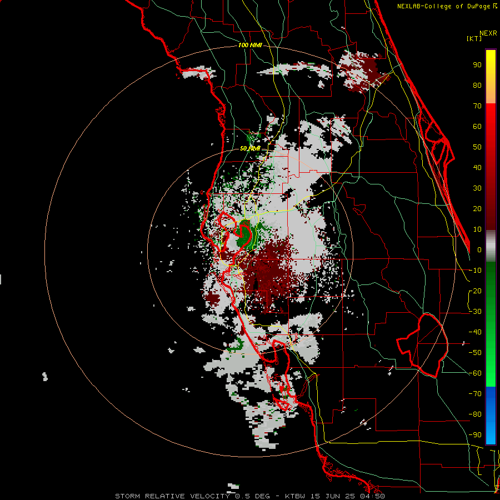Click the [KT] units label
This screenshot has width=500, height=500.
tap(474, 38)
